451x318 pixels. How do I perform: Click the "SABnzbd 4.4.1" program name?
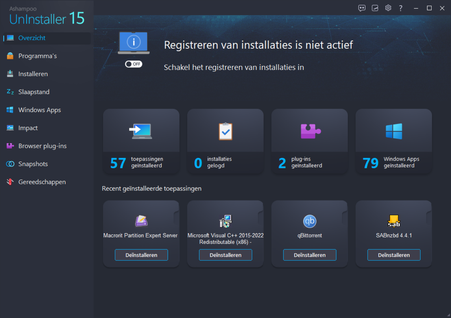click(394, 235)
